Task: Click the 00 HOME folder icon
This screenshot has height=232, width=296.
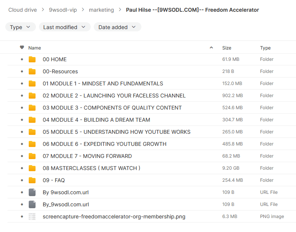Action: click(x=32, y=59)
